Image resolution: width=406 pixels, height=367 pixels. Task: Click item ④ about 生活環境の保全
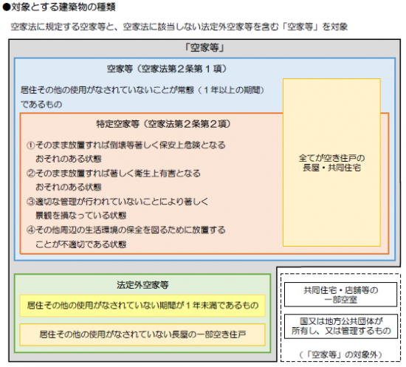125,237
